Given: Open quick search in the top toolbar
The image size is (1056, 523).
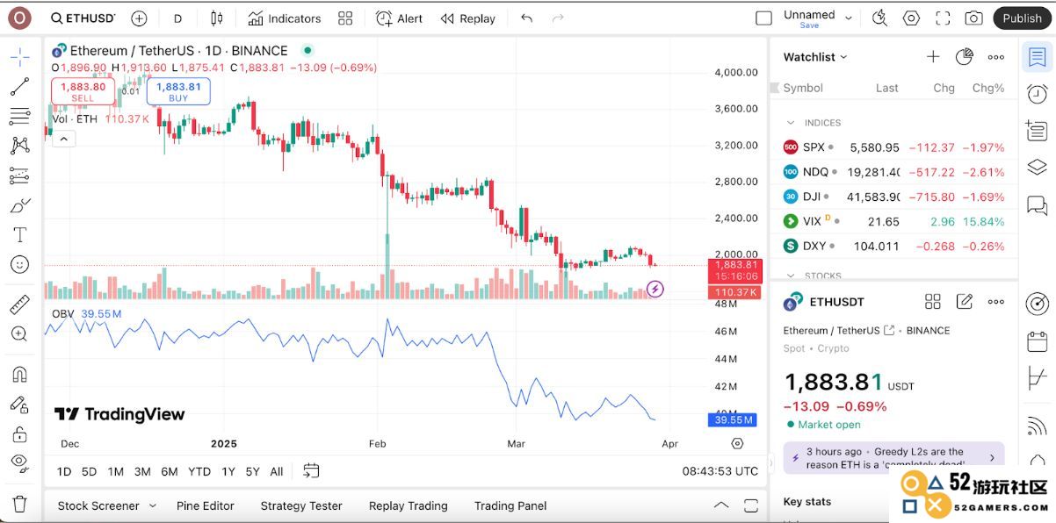Looking at the screenshot, I should pos(879,18).
